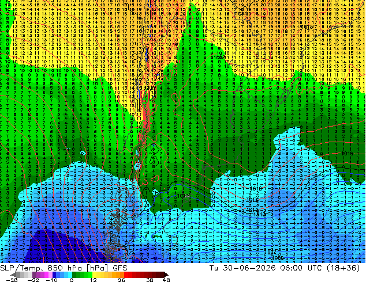Click the 1000 label just below 1002
The image size is (366, 282).
278,258
